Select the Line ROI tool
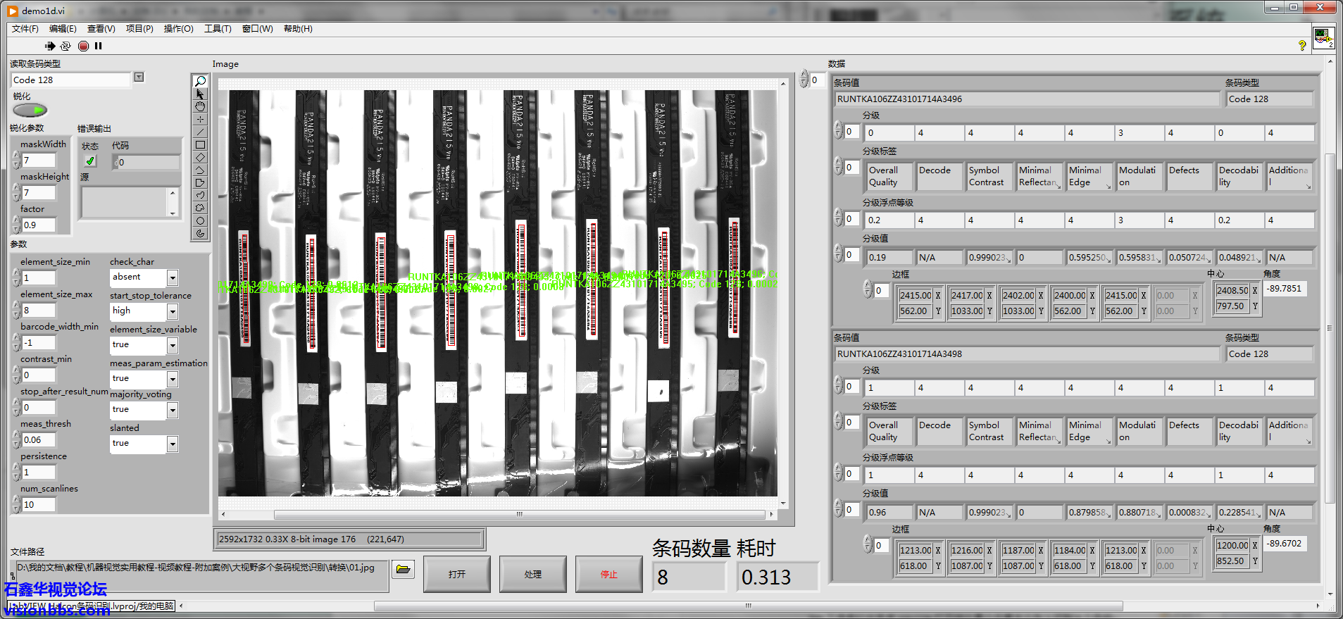 click(200, 132)
